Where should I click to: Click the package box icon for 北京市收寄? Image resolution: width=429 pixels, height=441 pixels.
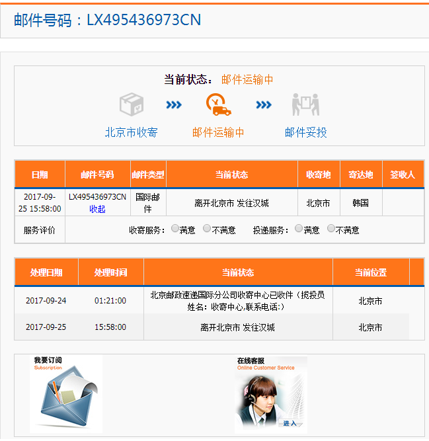coord(131,104)
